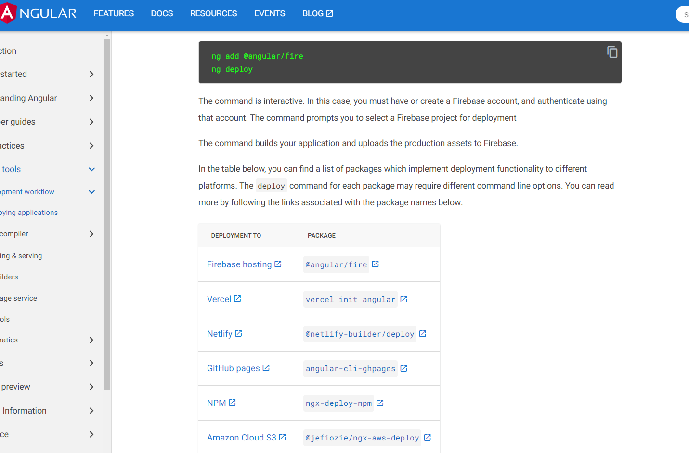Viewport: 689px width, 453px height.
Task: Expand the 'Information' sidebar chevron
Action: pos(91,411)
